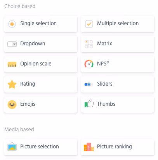Image resolution: width=158 pixels, height=160 pixels.
Task: Insert a Matrix question
Action: pyautogui.click(x=118, y=44)
